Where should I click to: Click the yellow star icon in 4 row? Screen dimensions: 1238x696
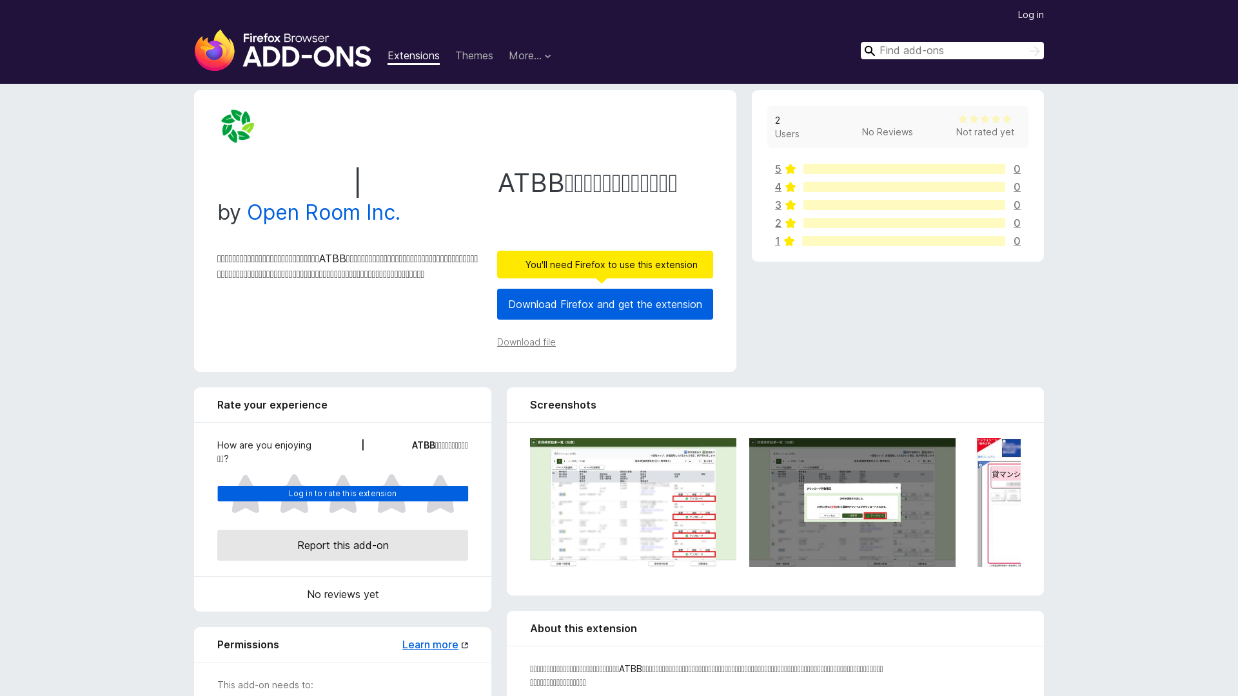pyautogui.click(x=791, y=187)
